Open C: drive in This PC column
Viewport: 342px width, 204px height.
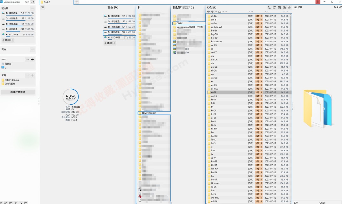click(119, 16)
